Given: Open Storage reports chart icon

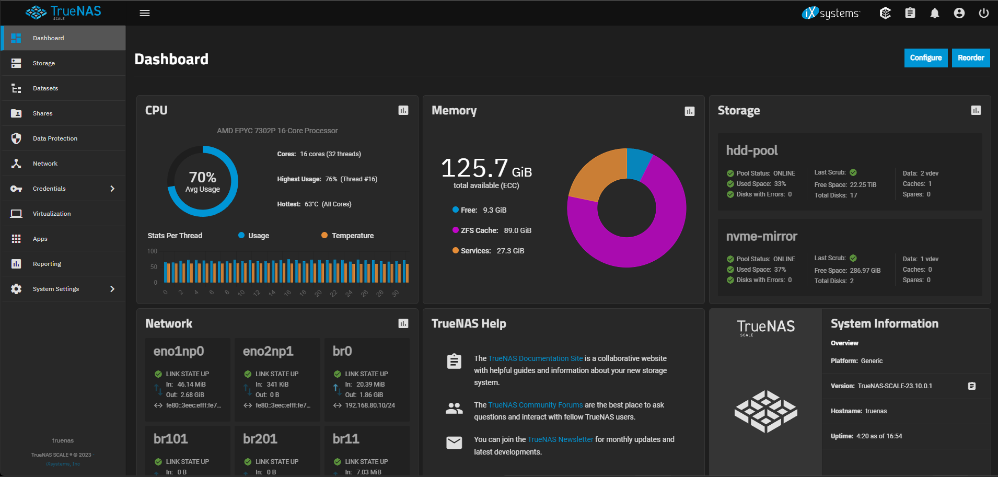Looking at the screenshot, I should pyautogui.click(x=976, y=110).
